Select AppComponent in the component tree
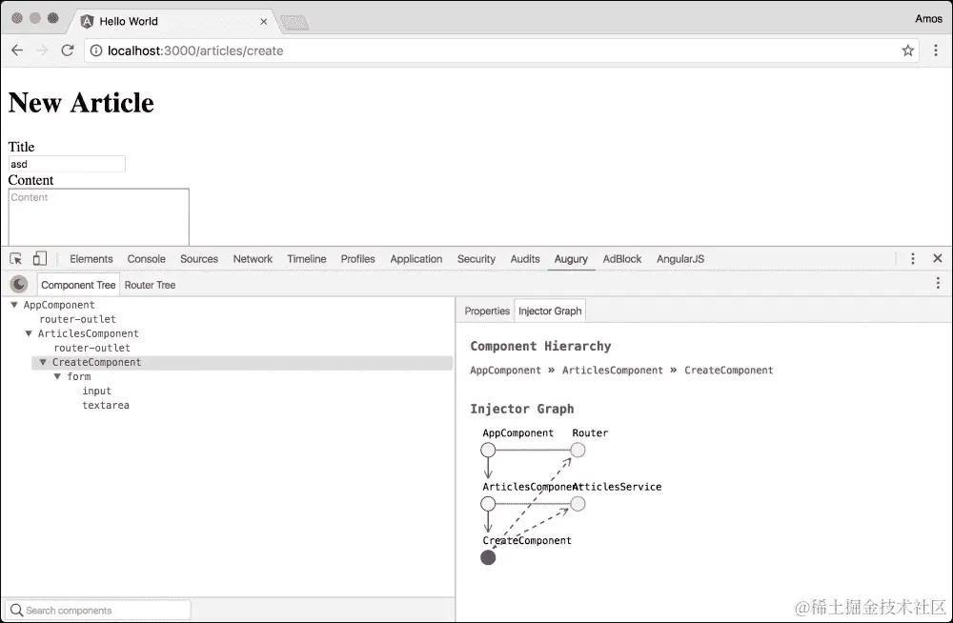 pos(59,305)
